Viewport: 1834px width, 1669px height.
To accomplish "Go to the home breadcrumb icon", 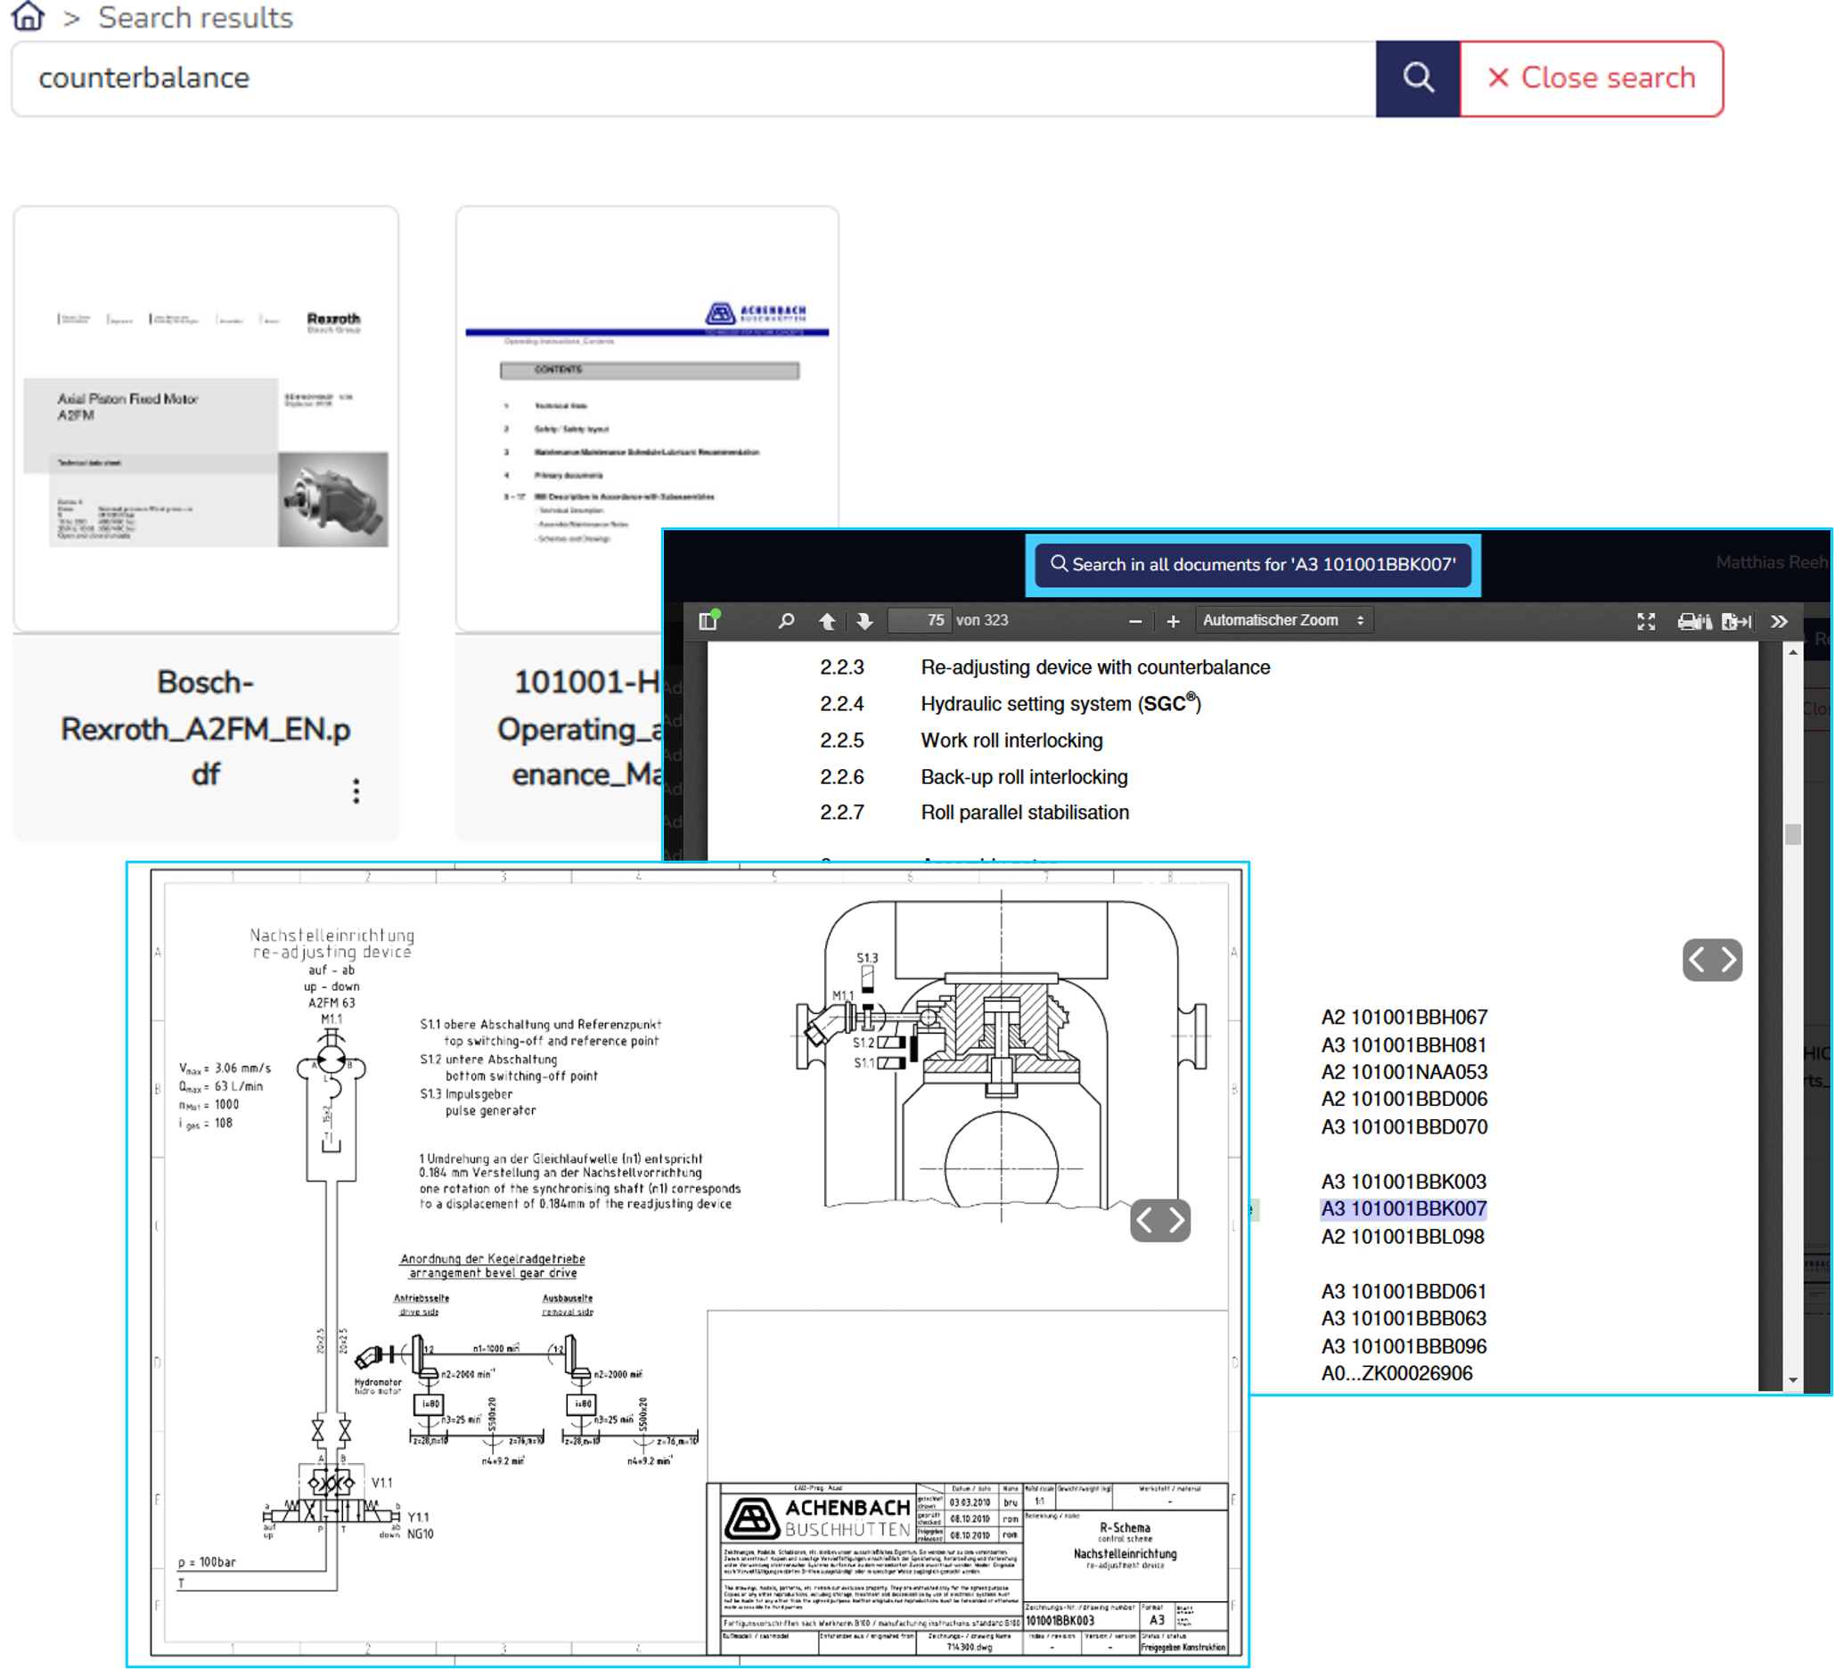I will tap(29, 16).
